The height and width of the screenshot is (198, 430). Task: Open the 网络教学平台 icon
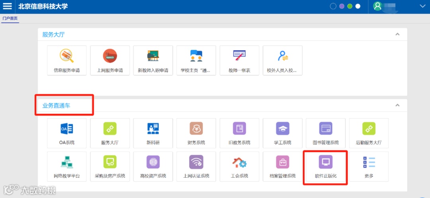(x=66, y=162)
